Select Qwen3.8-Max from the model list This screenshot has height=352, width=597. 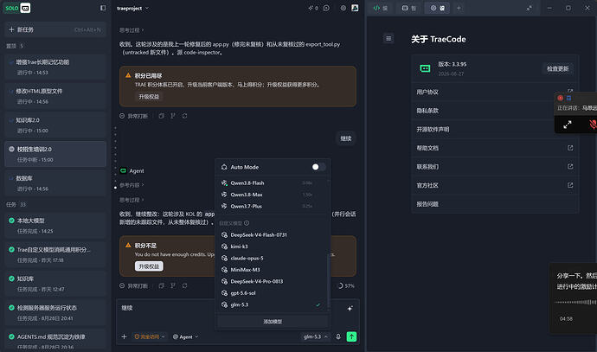[273, 195]
